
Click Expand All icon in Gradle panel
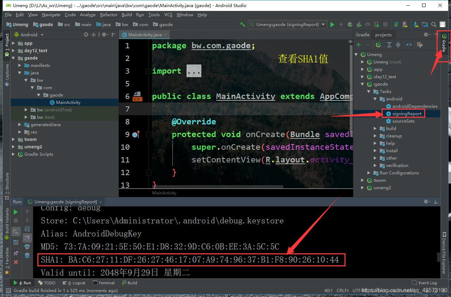389,45
